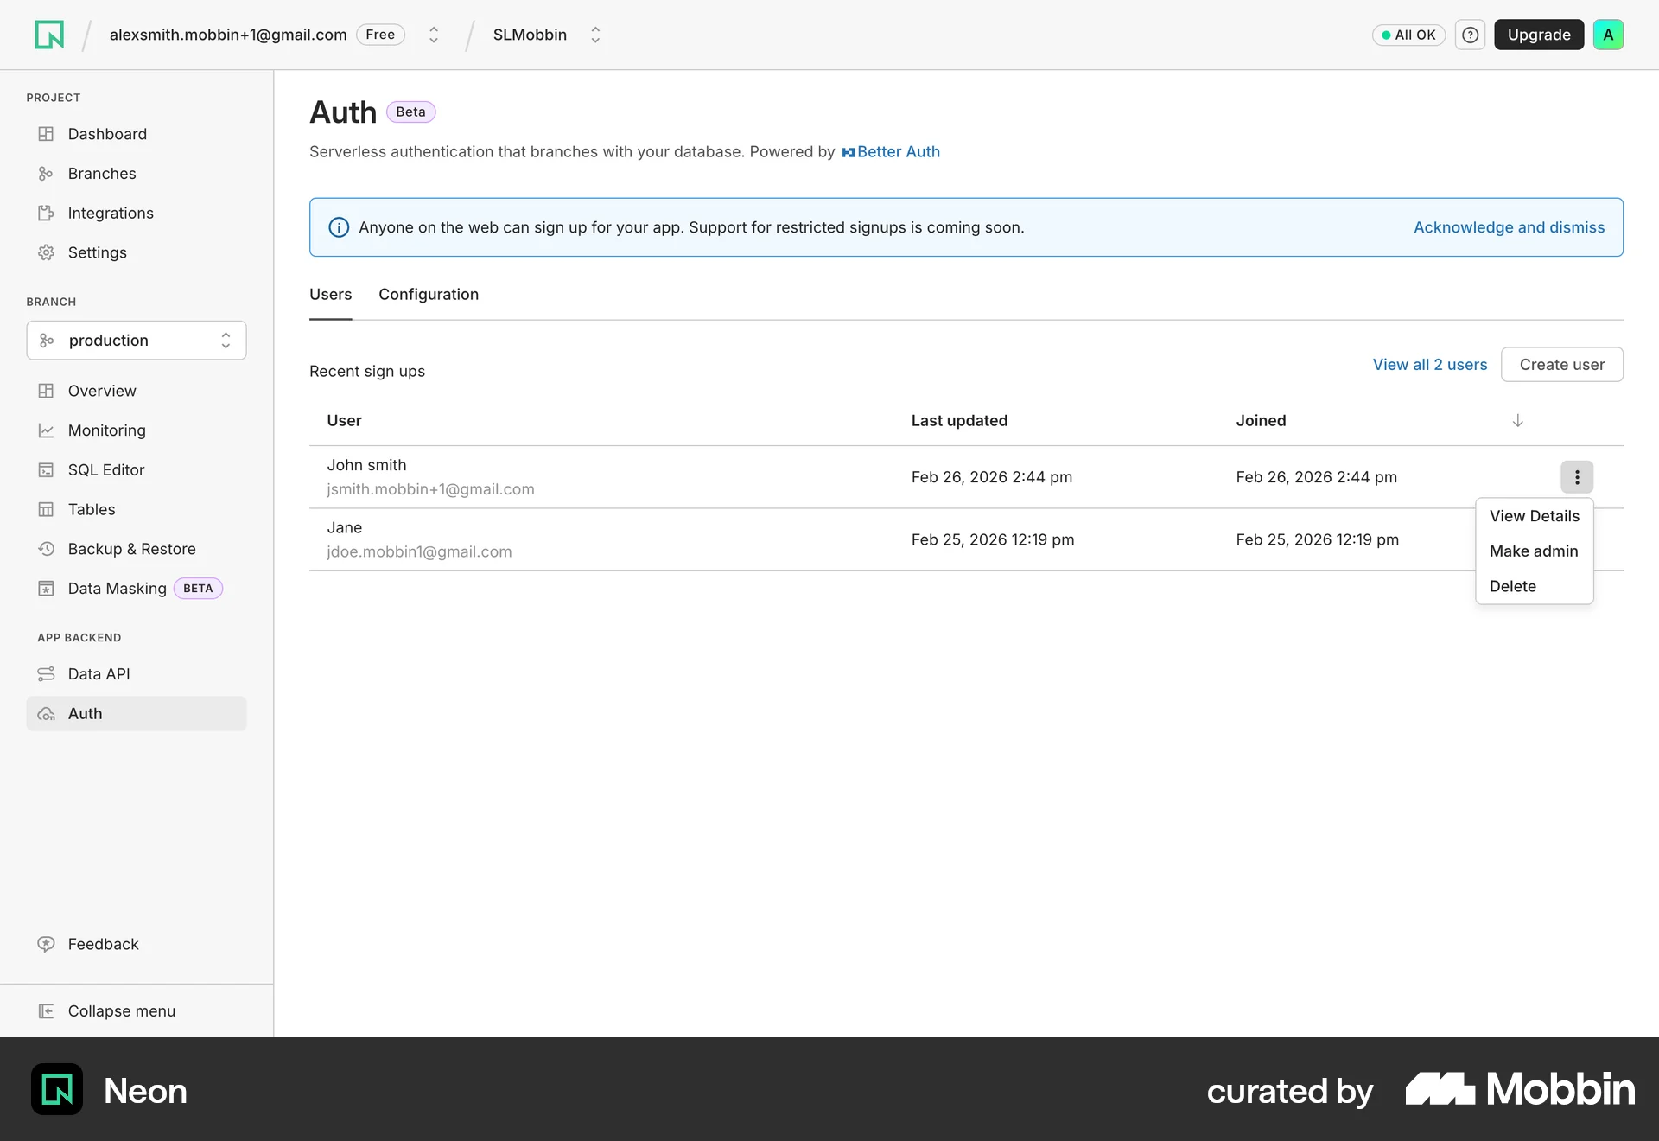
Task: Switch to the Configuration tab
Action: [429, 295]
